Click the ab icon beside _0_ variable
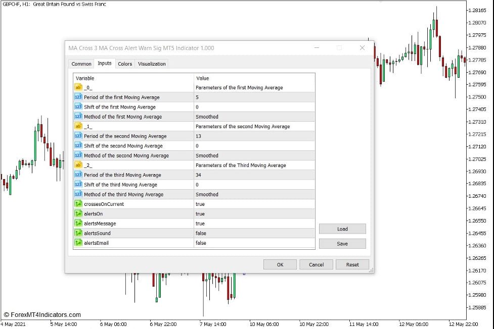Image resolution: width=494 pixels, height=329 pixels. tap(79, 87)
